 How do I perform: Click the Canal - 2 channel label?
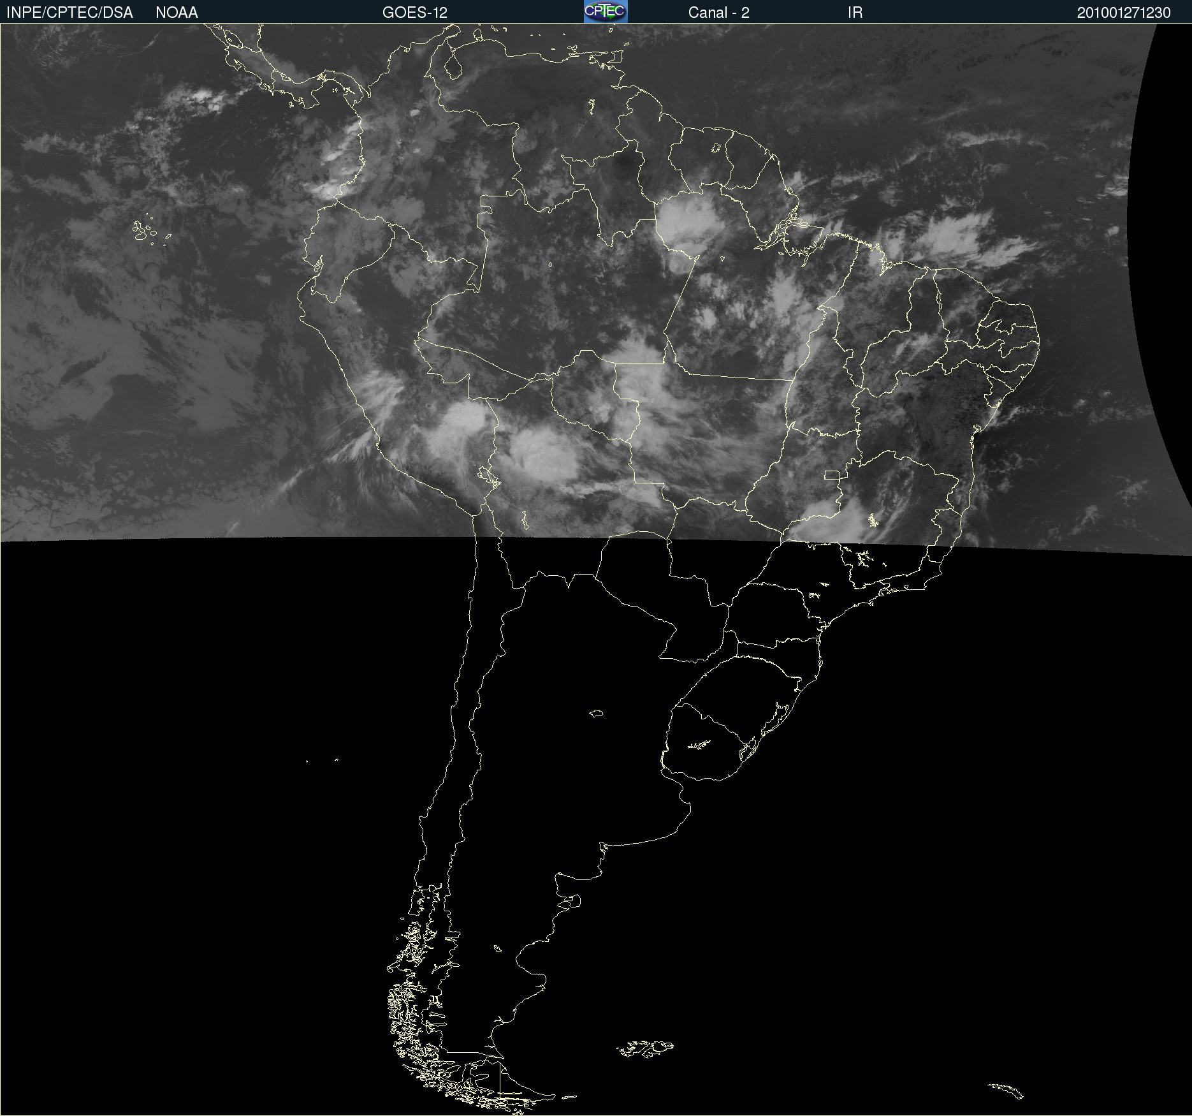(x=719, y=13)
